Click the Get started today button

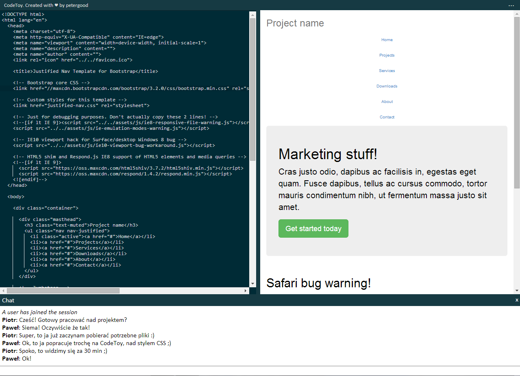pyautogui.click(x=313, y=228)
